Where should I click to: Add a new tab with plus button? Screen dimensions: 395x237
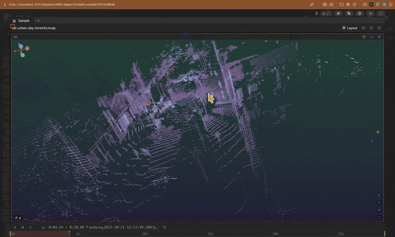(39, 21)
